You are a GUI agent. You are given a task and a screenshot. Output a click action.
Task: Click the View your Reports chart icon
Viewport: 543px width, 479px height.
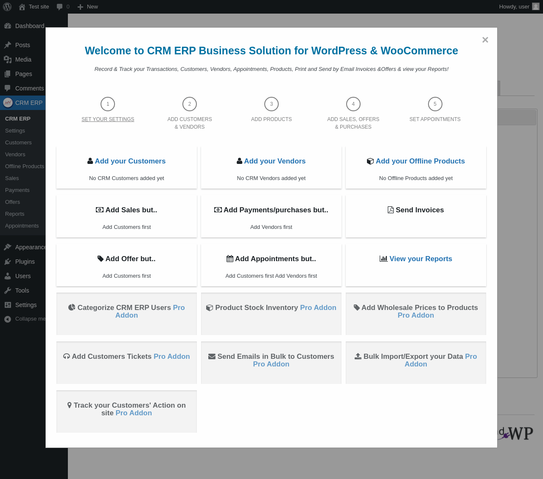point(383,259)
